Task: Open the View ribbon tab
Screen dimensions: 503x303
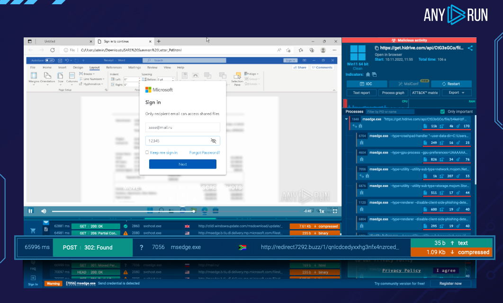Action: [x=168, y=67]
